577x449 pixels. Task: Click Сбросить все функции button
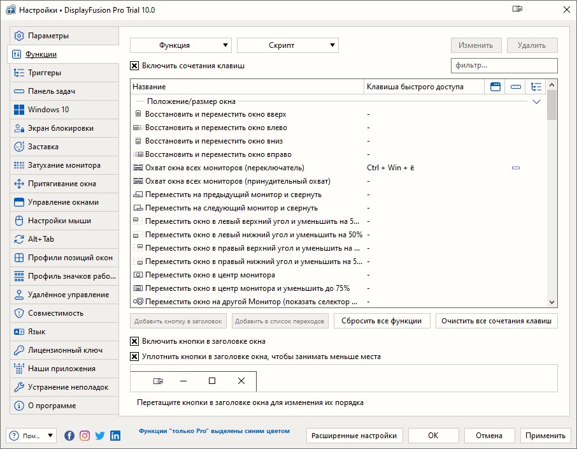[381, 321]
